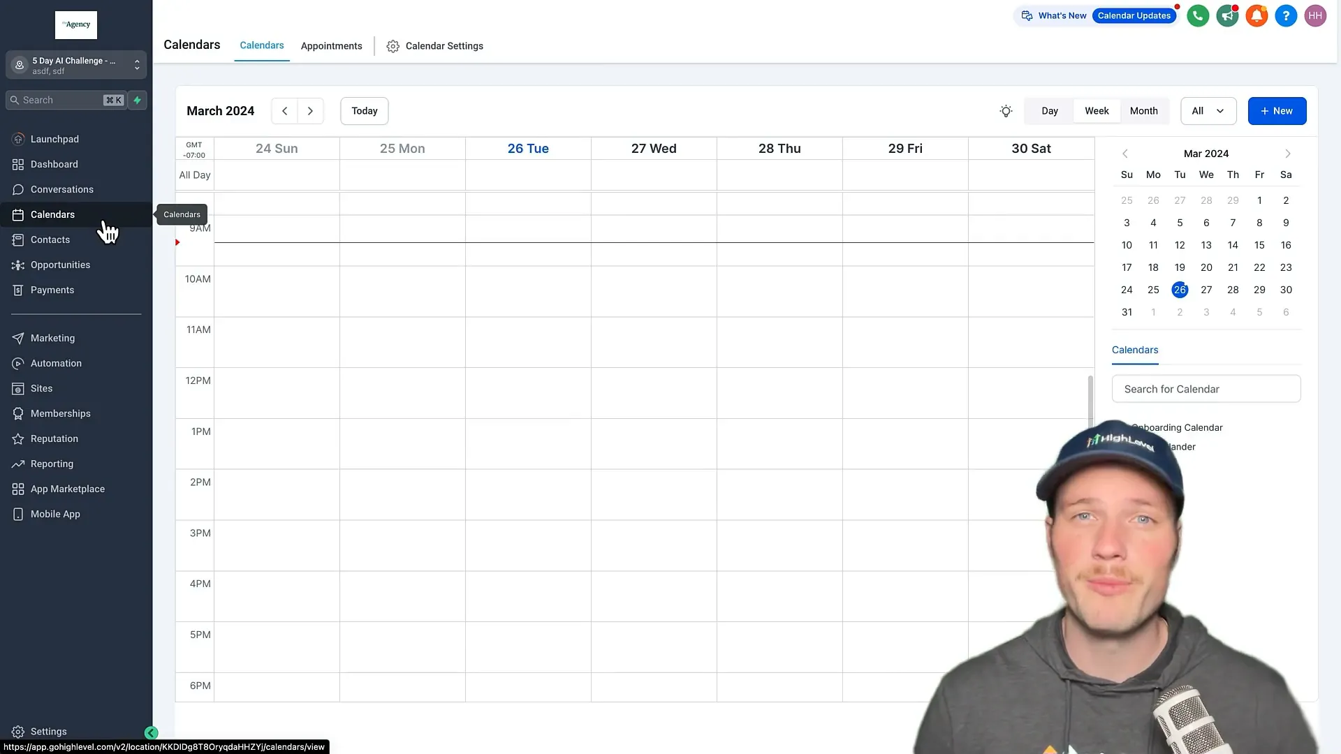This screenshot has width=1341, height=754.
Task: Click the Today button
Action: (364, 111)
